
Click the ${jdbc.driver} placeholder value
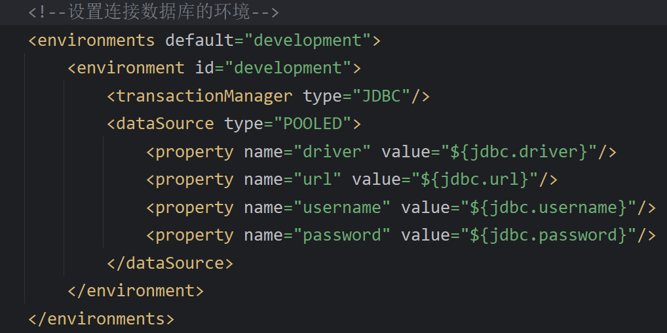[x=519, y=152]
